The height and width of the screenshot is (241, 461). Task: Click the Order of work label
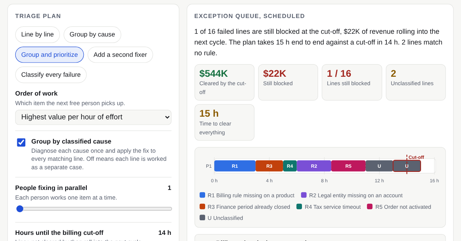36,93
